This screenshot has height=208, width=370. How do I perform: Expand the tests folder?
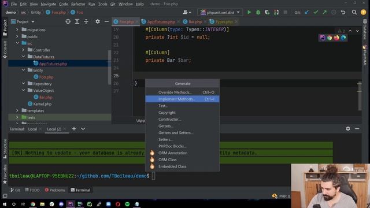[17, 117]
